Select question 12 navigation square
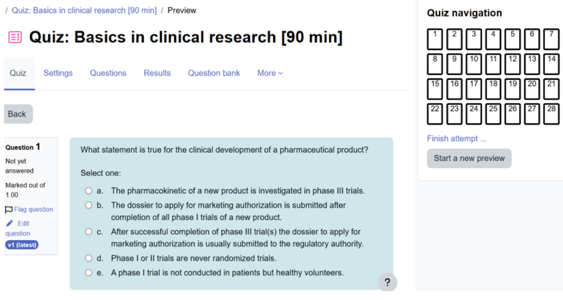The height and width of the screenshot is (300, 563). (512, 64)
